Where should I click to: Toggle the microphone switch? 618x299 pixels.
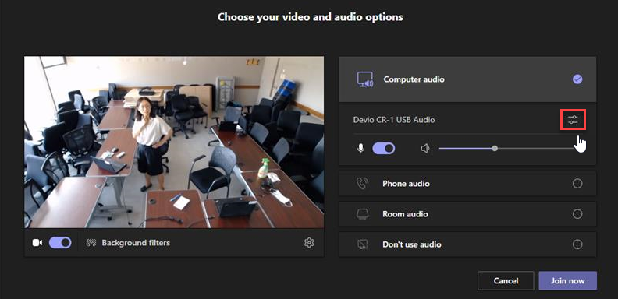tap(383, 148)
